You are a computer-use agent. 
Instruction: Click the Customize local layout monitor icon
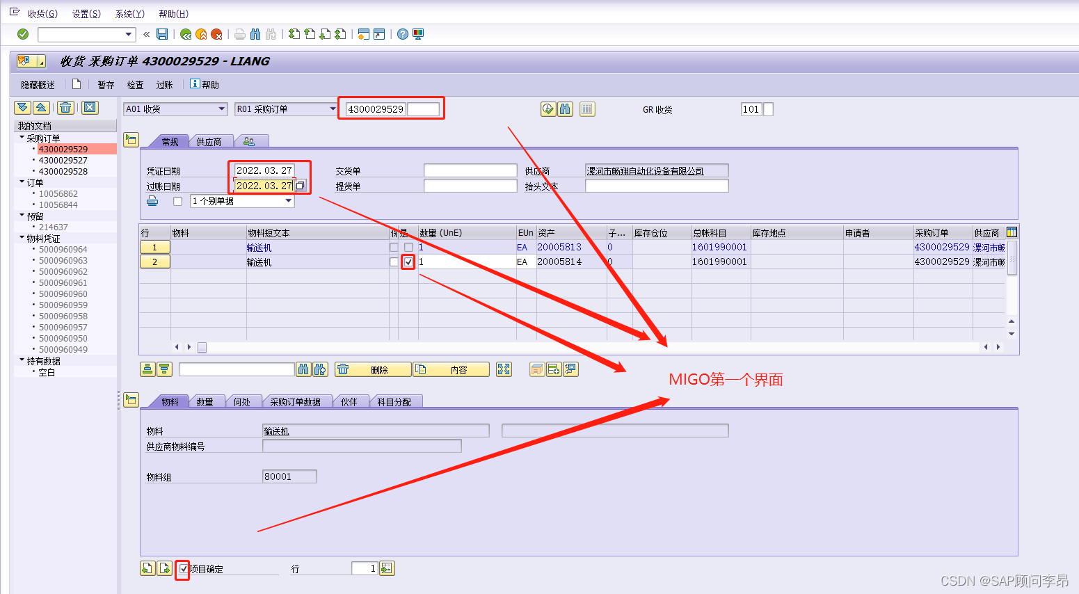point(418,34)
